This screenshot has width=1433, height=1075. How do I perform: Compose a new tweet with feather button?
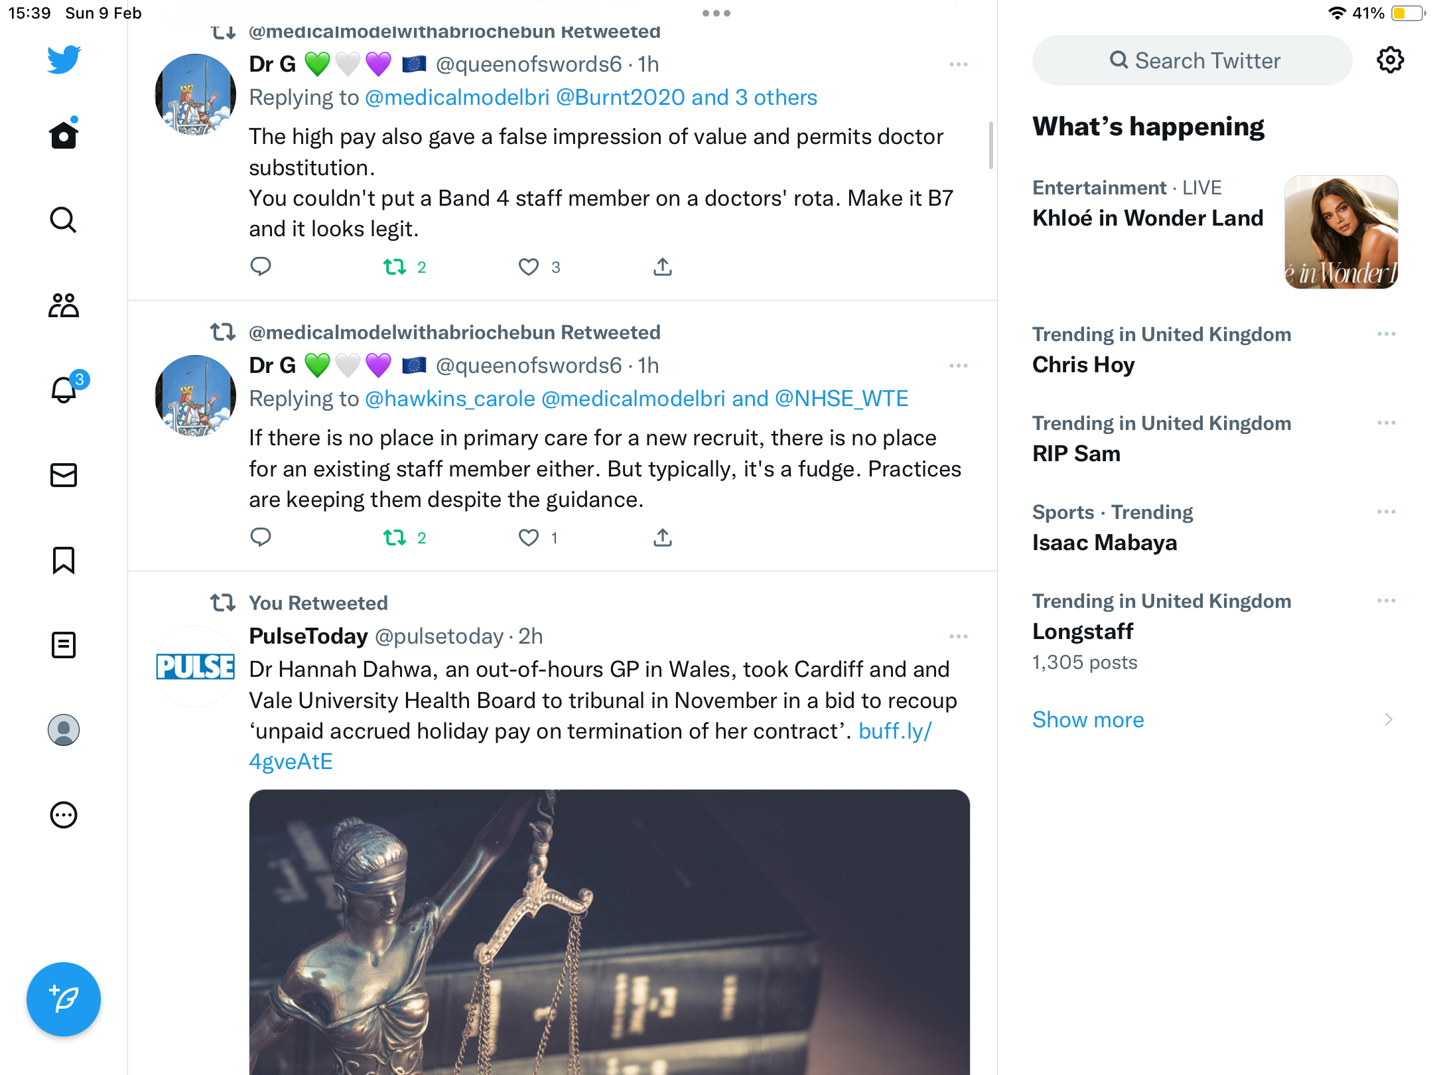64,999
